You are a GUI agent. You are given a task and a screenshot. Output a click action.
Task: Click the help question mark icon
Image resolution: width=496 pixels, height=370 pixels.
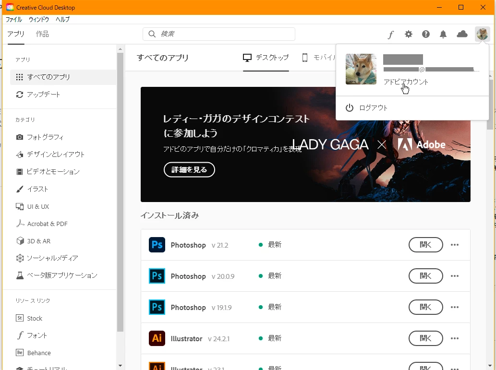pos(426,34)
